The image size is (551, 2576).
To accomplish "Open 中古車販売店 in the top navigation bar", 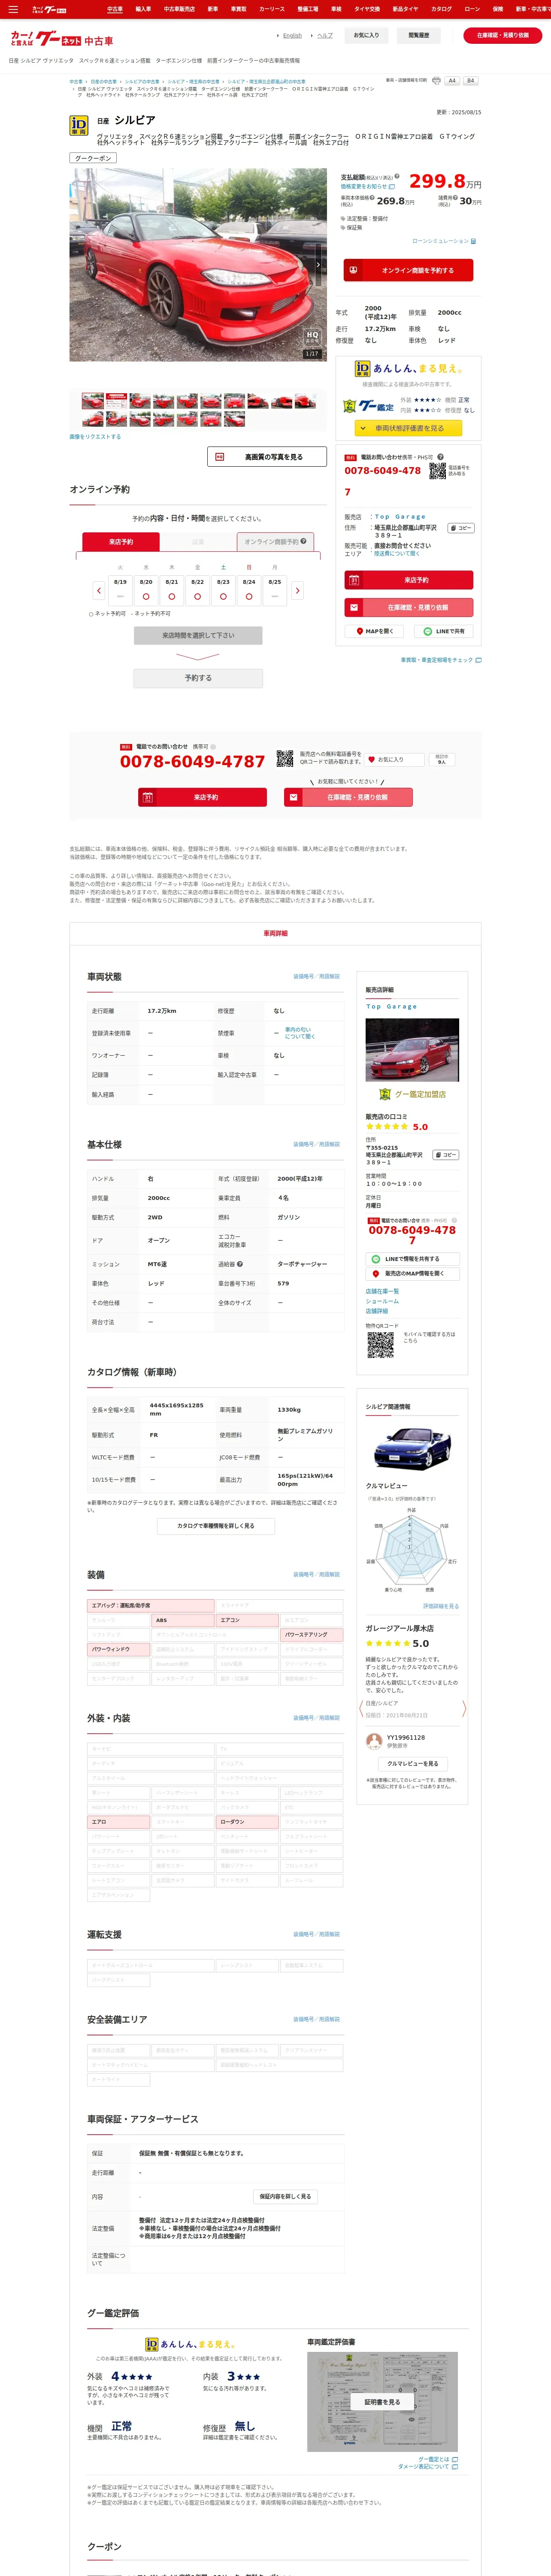I will tap(179, 9).
